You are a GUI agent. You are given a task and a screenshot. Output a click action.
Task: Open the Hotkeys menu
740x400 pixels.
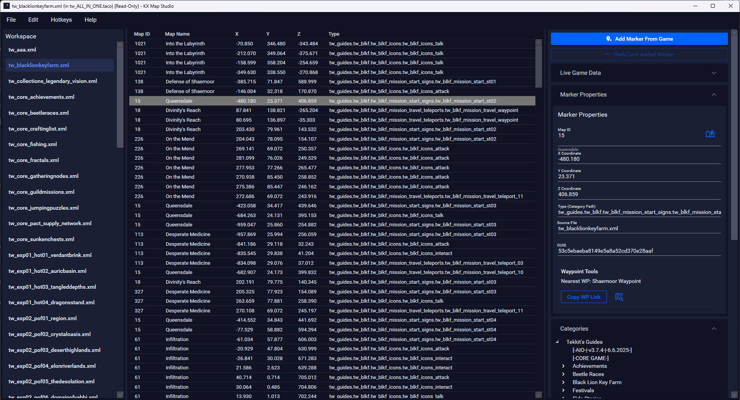coord(61,20)
